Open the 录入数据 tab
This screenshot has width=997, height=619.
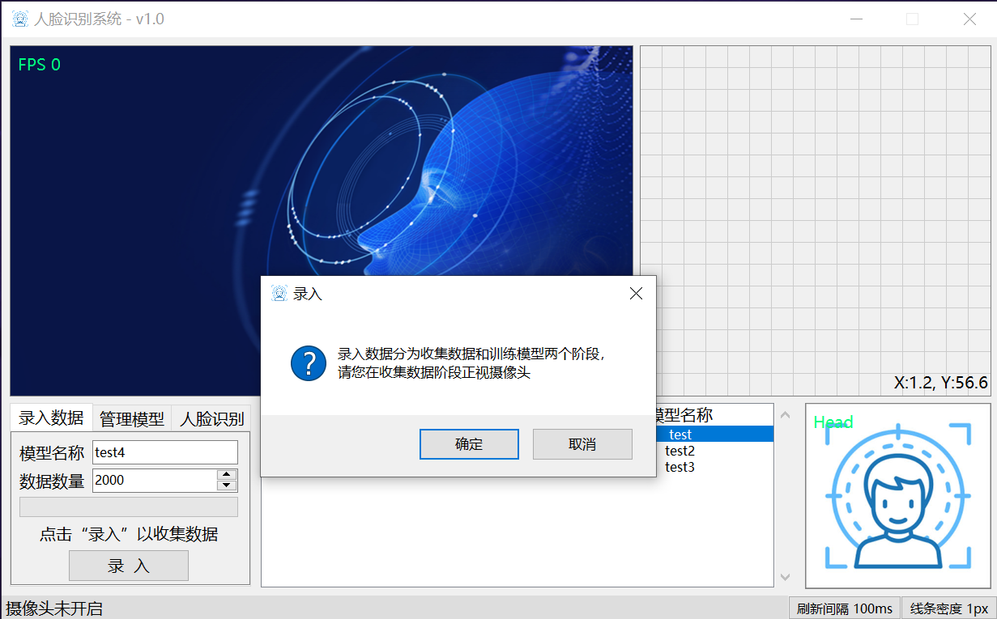coord(50,418)
